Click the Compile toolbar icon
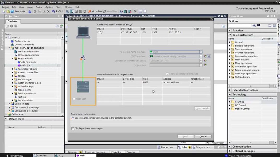The width and height of the screenshot is (280, 157). point(67,12)
